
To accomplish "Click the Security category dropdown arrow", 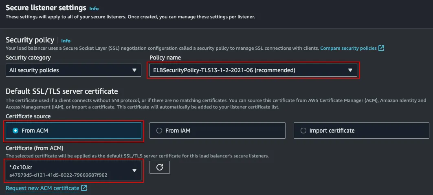I will click(x=135, y=70).
